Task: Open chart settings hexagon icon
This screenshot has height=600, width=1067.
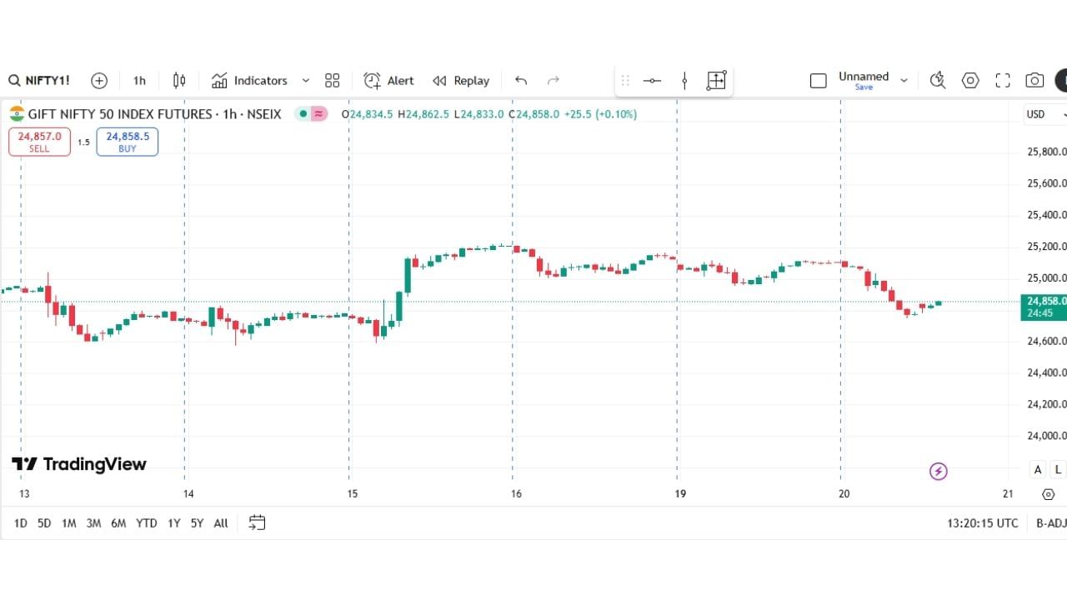Action: pos(970,81)
